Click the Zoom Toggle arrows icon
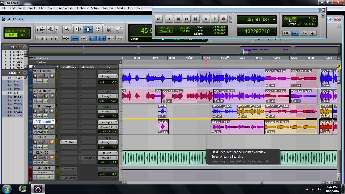Viewport: 345px width, 194px height. pos(66,39)
